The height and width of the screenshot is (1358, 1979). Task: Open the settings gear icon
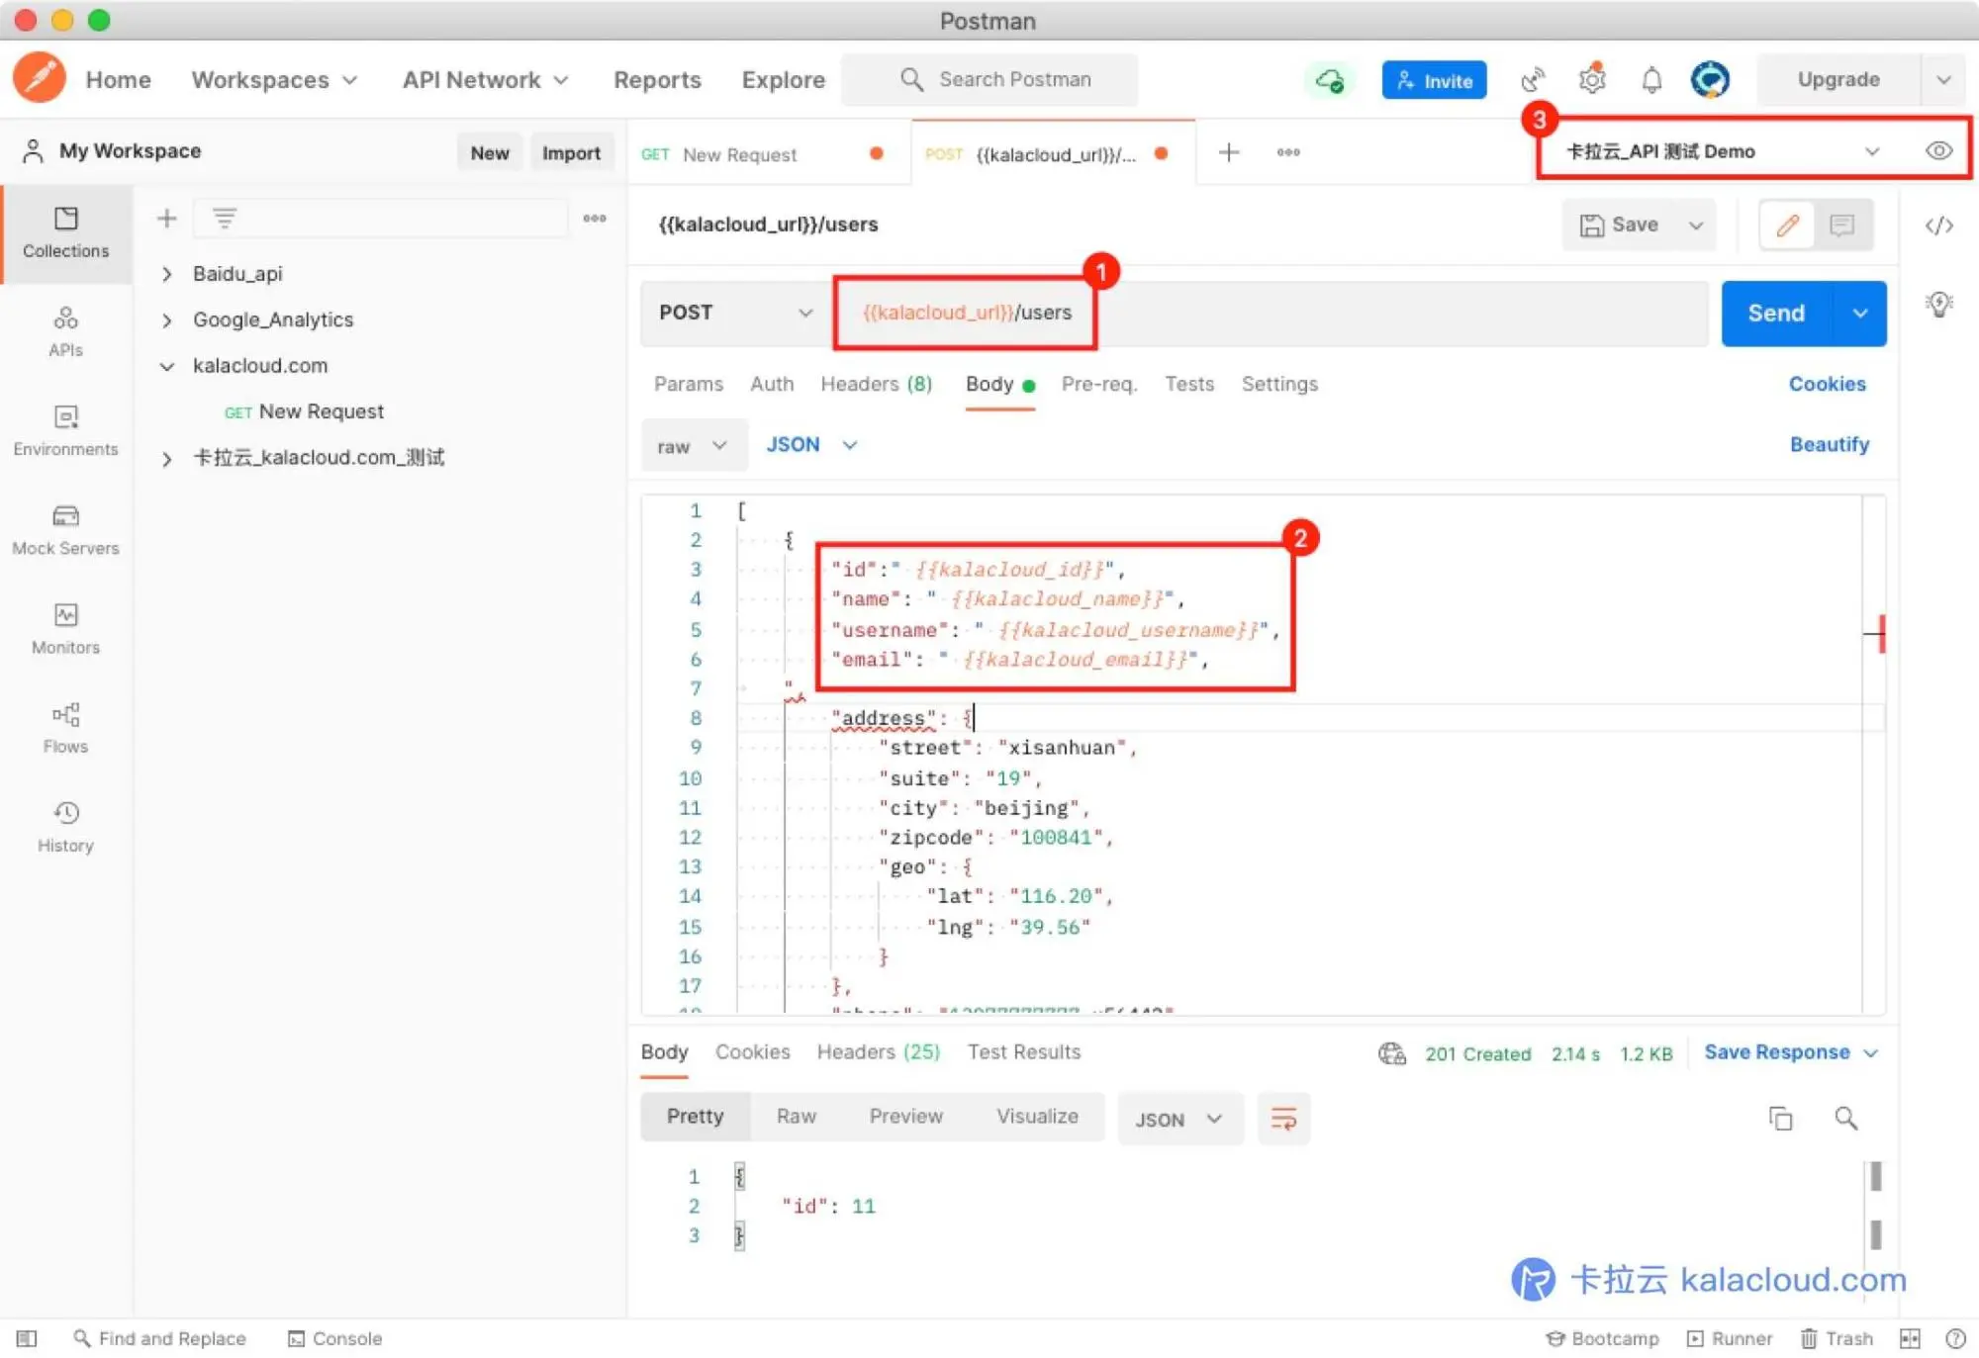tap(1592, 80)
